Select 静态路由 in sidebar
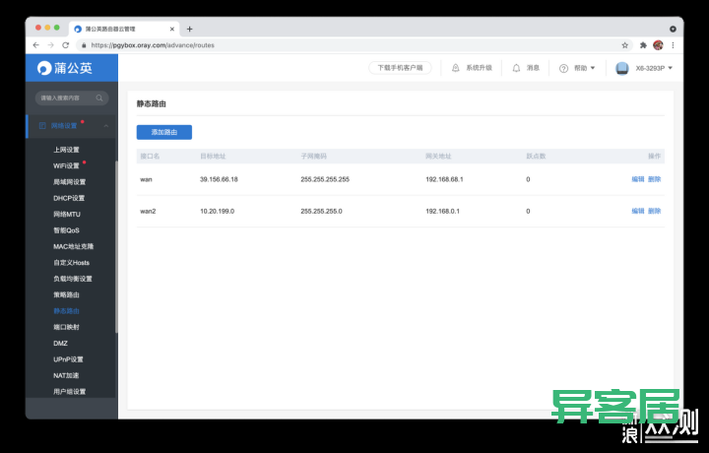 click(66, 311)
